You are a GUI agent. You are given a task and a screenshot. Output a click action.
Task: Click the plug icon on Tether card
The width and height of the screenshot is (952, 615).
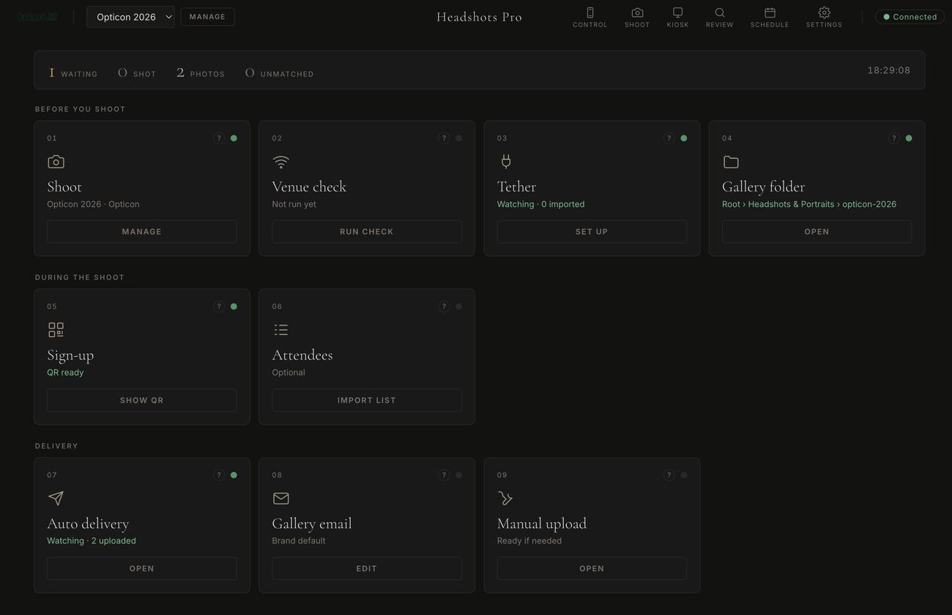point(505,162)
